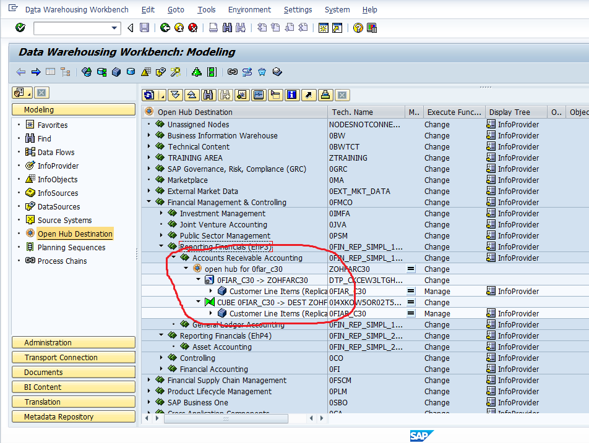This screenshot has width=589, height=443.
Task: Click the Modeling button
Action: [74, 109]
